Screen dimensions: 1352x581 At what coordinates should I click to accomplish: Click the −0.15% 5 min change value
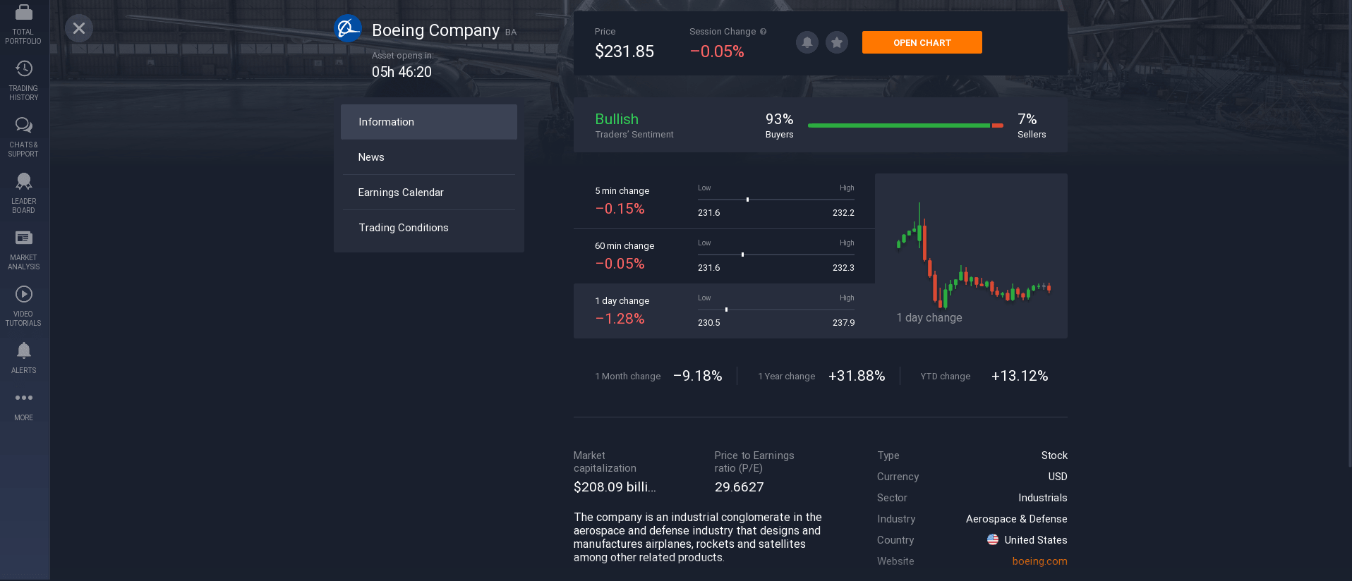click(620, 209)
